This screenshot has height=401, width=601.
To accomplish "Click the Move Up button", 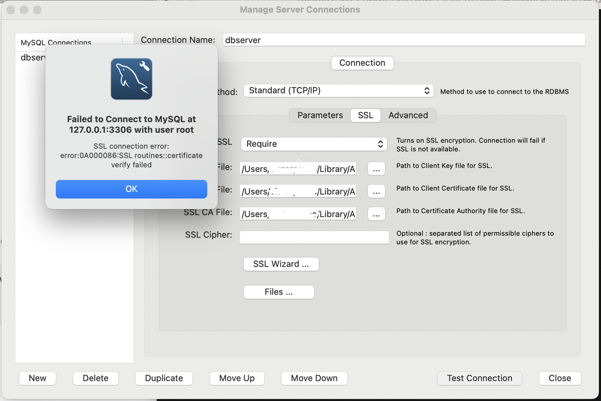I will pyautogui.click(x=237, y=378).
